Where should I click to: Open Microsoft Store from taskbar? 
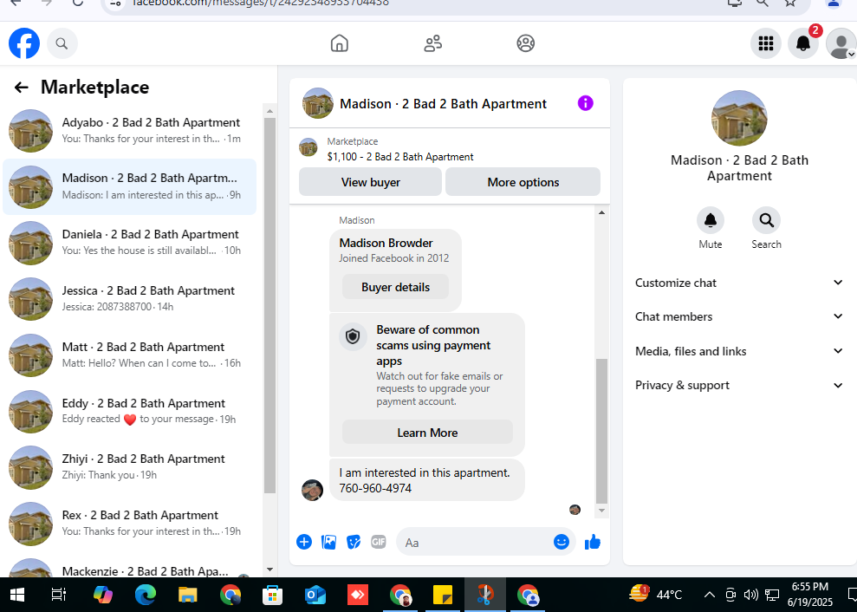(273, 595)
